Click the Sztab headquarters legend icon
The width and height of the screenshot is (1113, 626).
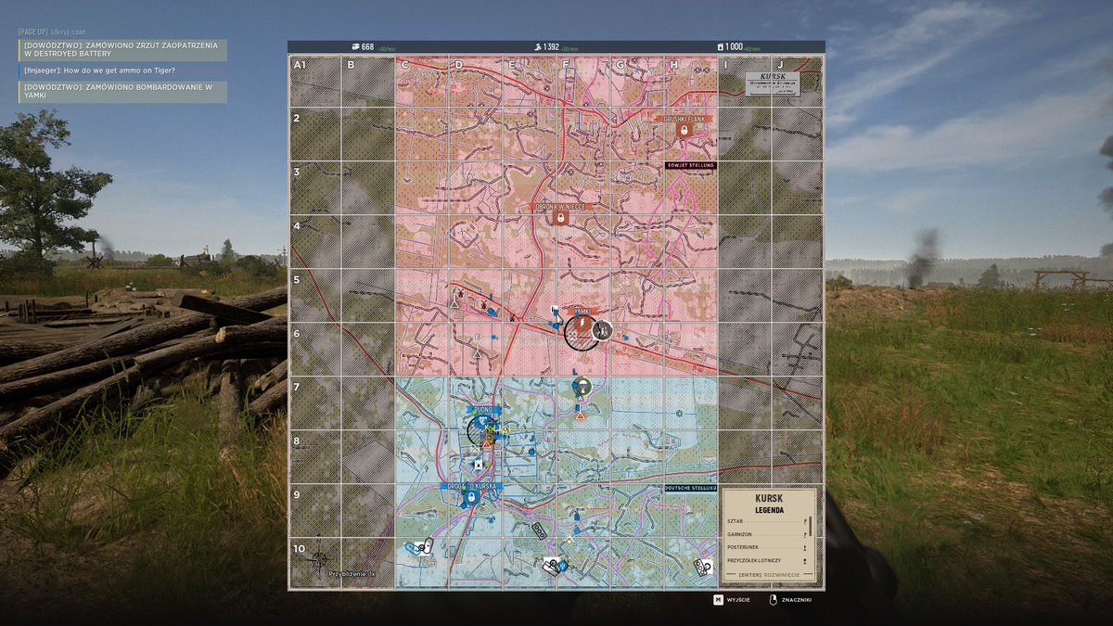804,521
